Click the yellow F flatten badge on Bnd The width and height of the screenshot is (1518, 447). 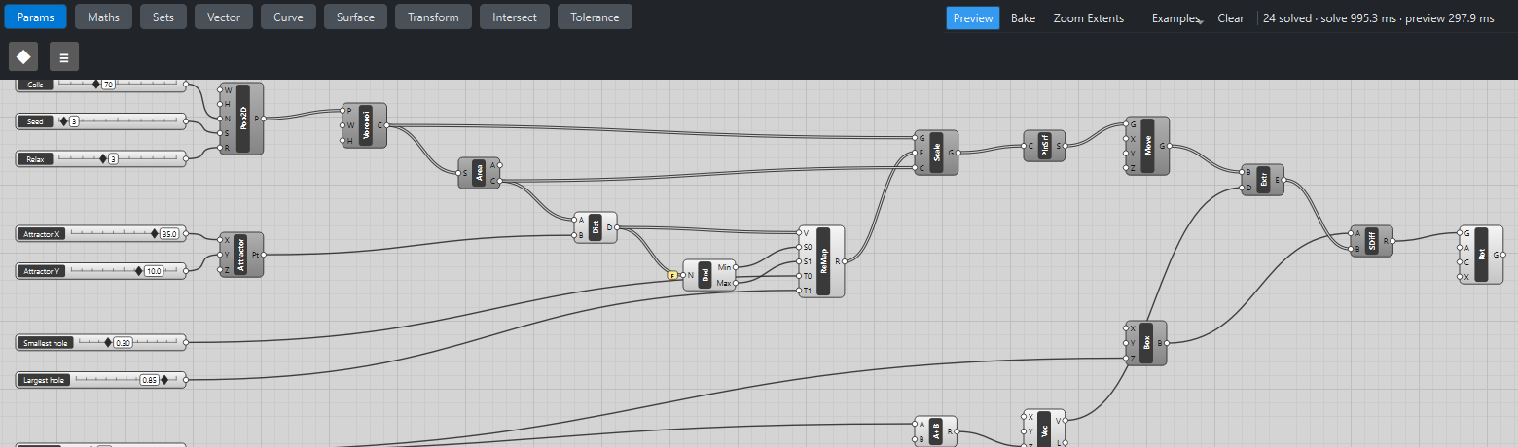coord(671,275)
